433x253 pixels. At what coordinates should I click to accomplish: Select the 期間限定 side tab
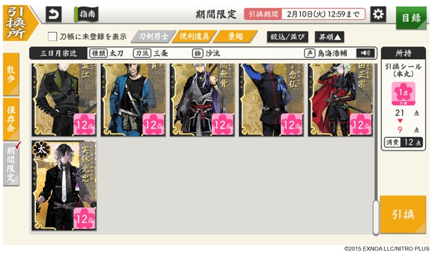11,165
